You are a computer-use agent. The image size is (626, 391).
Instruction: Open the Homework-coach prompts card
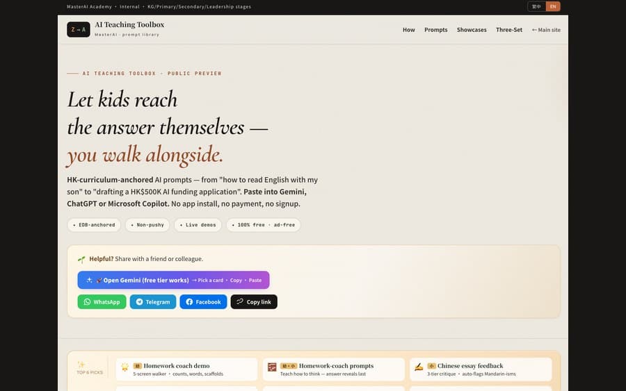coord(334,369)
